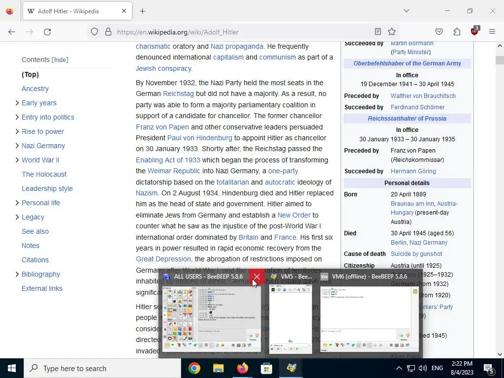Open Microsoft Store from taskbar

(266, 368)
